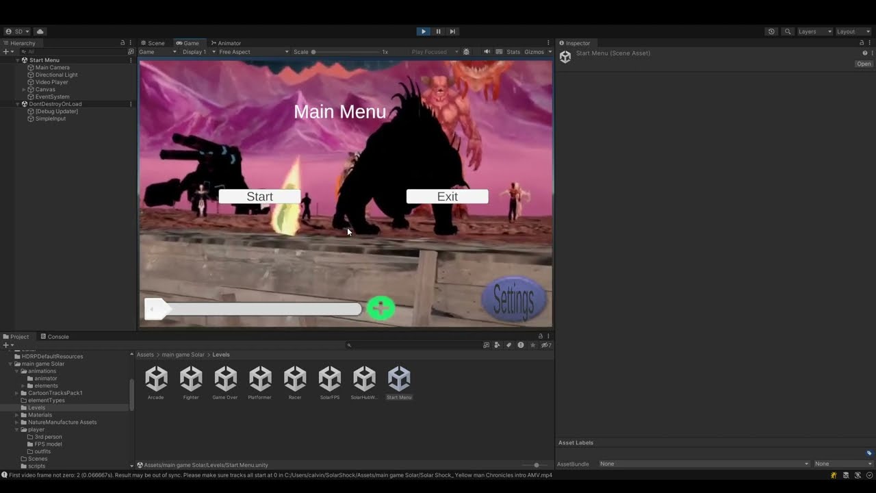Toggle hidden packages visibility eye icon
The image size is (876, 493).
tap(546, 345)
